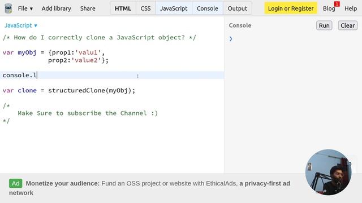Open Add library menu
This screenshot has height=203, width=362.
tap(57, 8)
